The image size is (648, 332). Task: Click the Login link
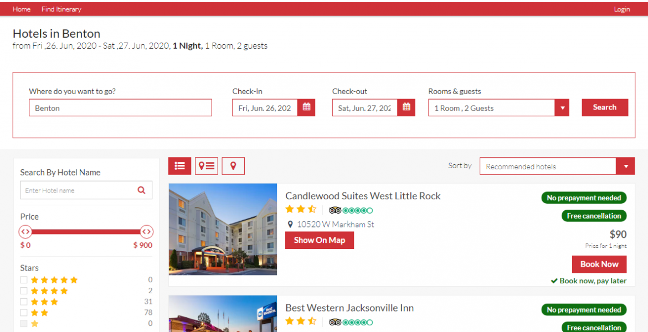pyautogui.click(x=621, y=9)
